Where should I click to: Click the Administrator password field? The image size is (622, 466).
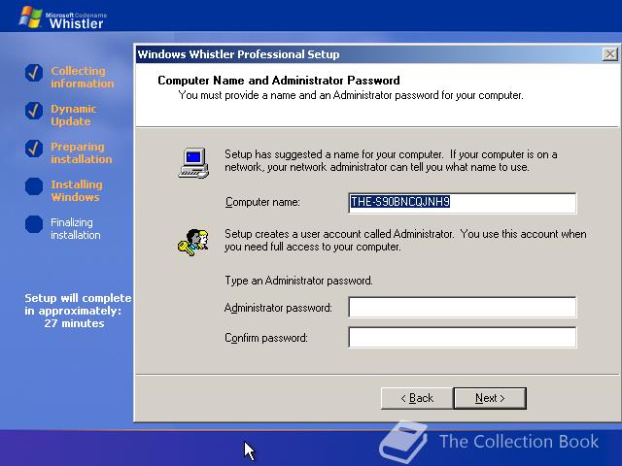pyautogui.click(x=463, y=307)
